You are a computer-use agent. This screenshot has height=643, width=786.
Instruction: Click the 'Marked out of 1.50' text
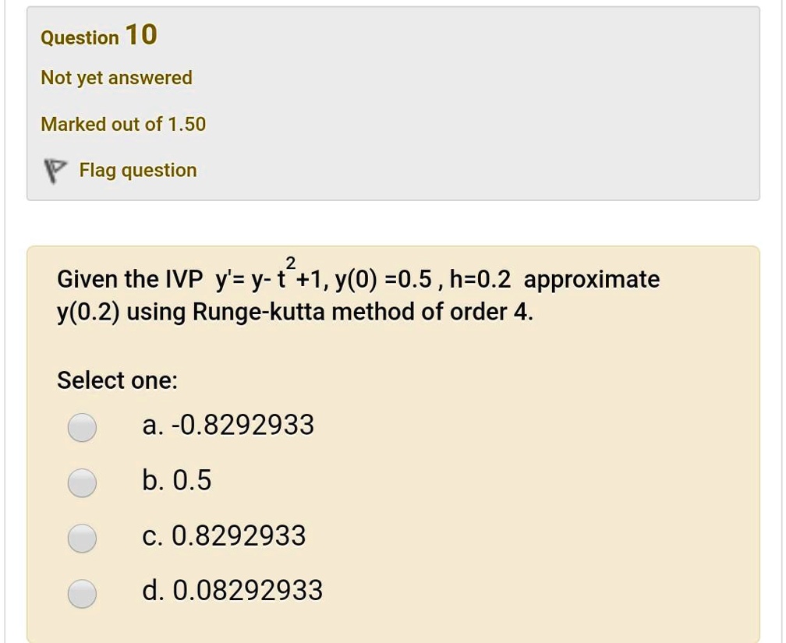(123, 124)
